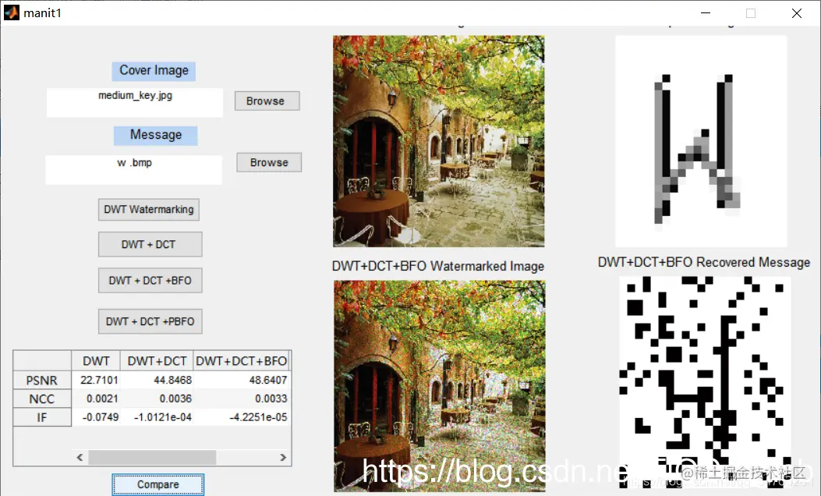Viewport: 821px width, 496px height.
Task: Select the w .bmp message filename field
Action: pos(133,170)
